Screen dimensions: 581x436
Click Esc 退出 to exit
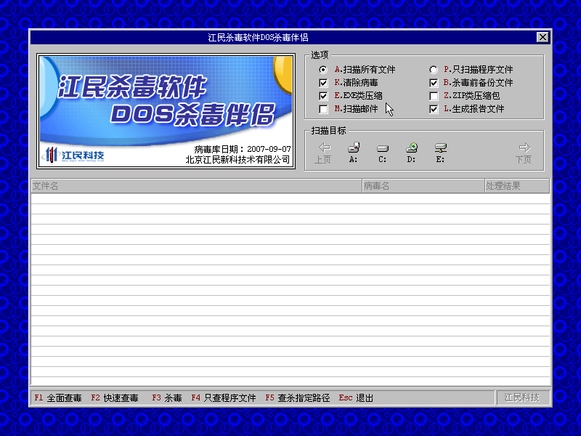pos(356,397)
